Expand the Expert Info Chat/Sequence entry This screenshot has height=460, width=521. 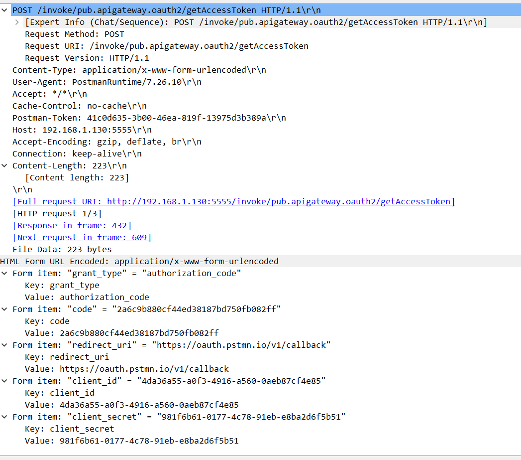click(x=17, y=22)
